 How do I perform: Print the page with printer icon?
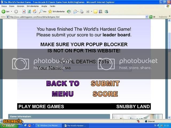(x=81, y=11)
